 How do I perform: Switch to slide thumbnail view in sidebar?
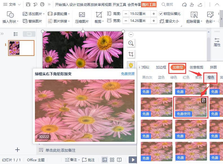29,34
